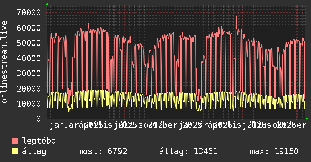Click the 0 y-axis label
Image resolution: width=311 pixels, height=162 pixels.
(x=38, y=119)
